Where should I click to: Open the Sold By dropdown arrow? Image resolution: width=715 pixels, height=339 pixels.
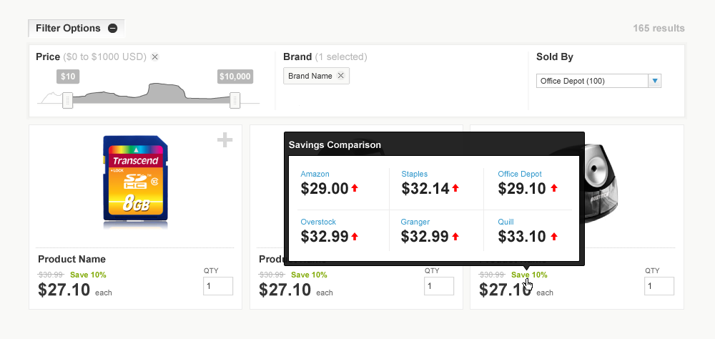point(655,82)
